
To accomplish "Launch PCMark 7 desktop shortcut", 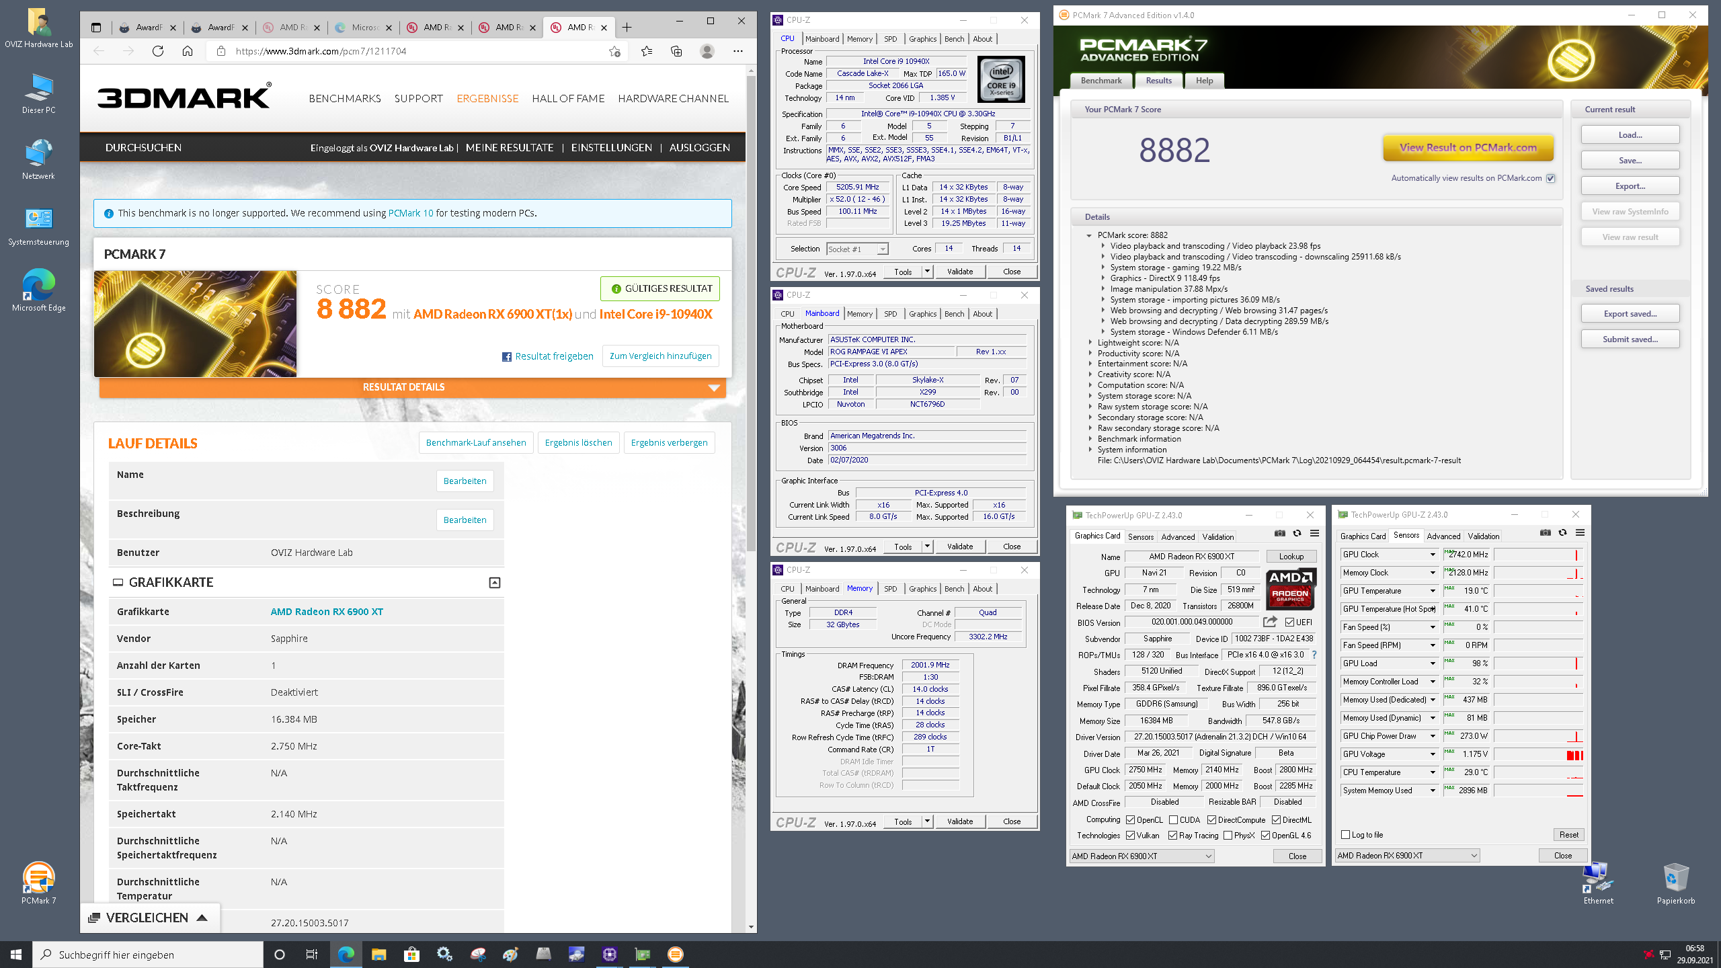I will tap(38, 883).
